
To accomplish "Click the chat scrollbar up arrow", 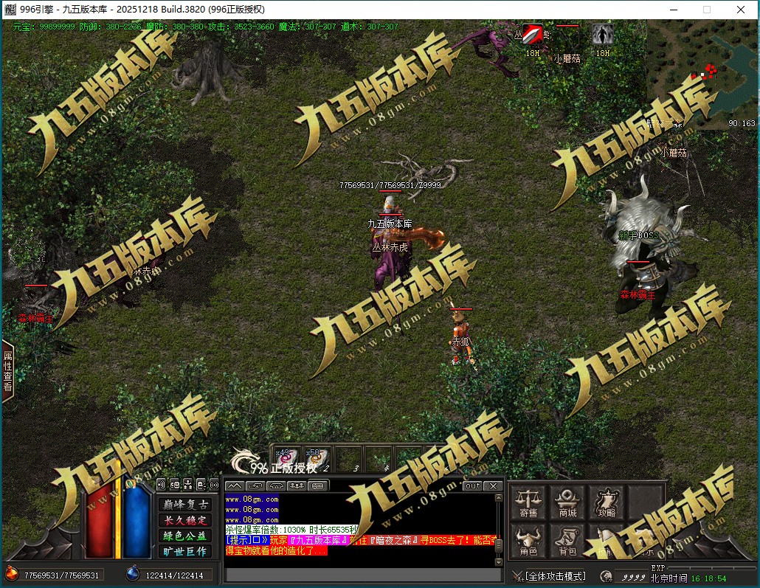I will click(x=498, y=498).
